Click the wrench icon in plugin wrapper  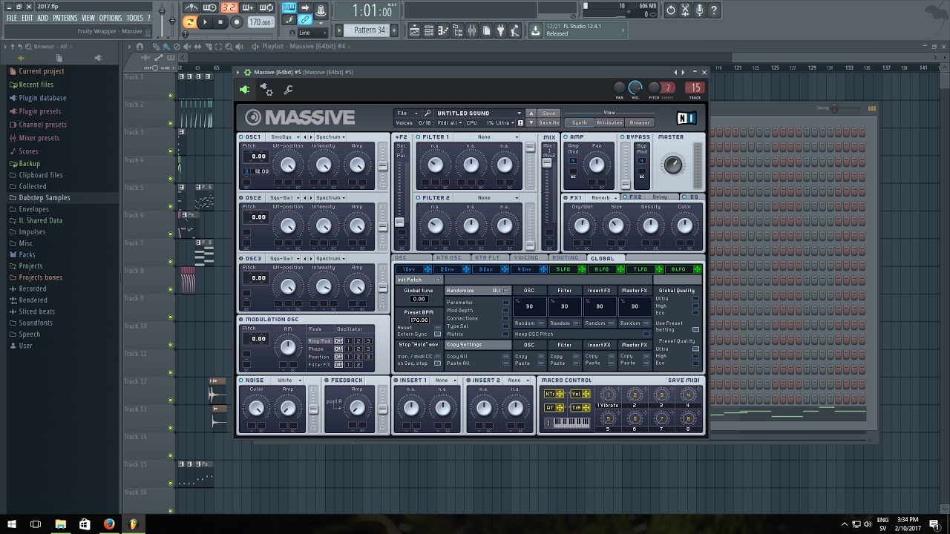click(x=288, y=90)
